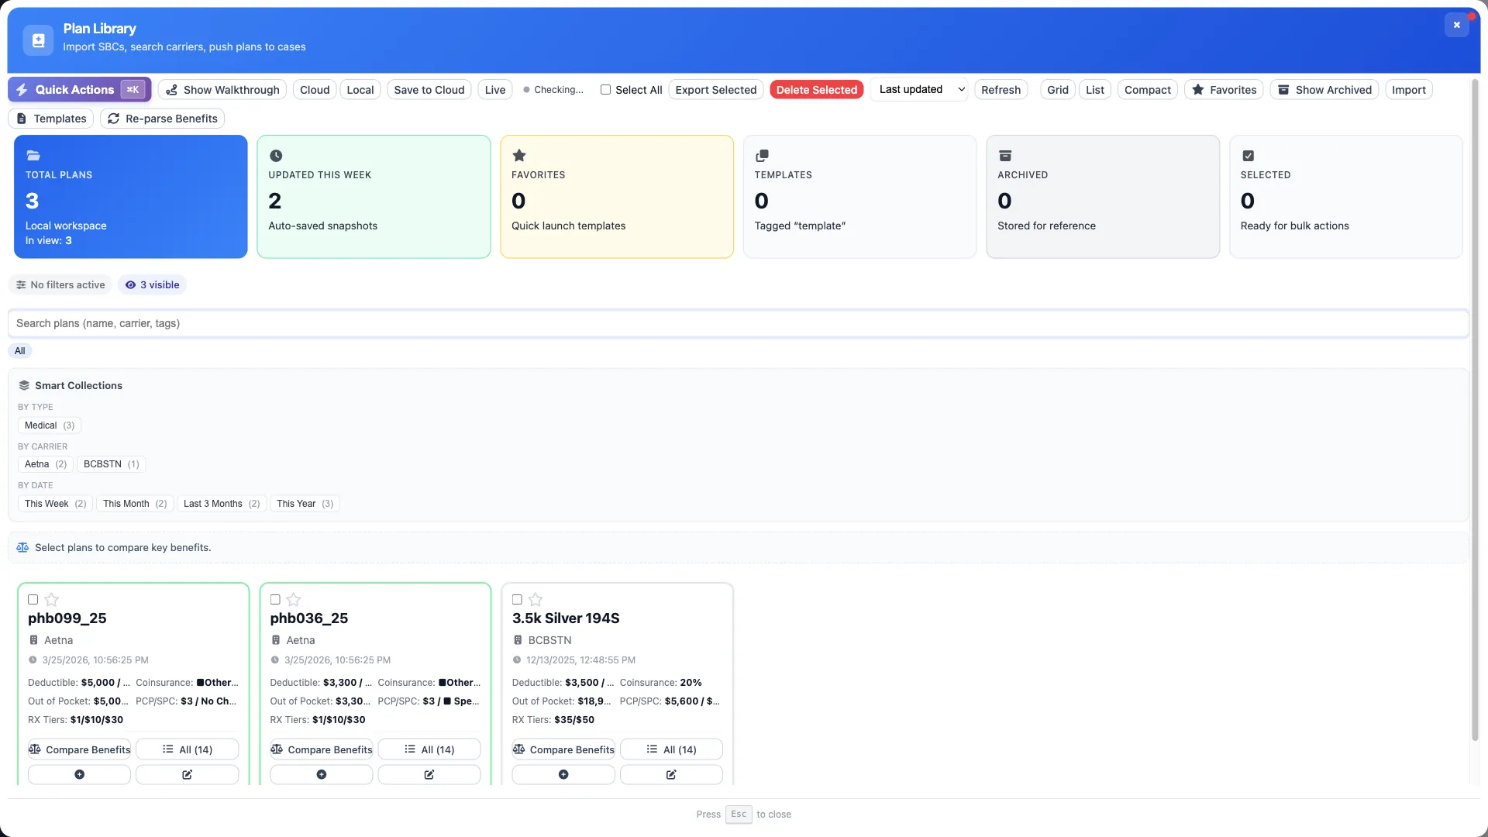
Task: Switch to Grid view
Action: pyautogui.click(x=1057, y=89)
